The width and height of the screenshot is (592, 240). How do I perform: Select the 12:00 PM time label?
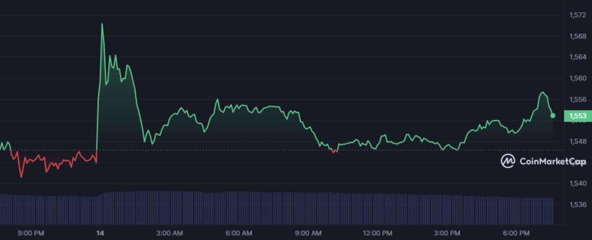[x=378, y=233]
